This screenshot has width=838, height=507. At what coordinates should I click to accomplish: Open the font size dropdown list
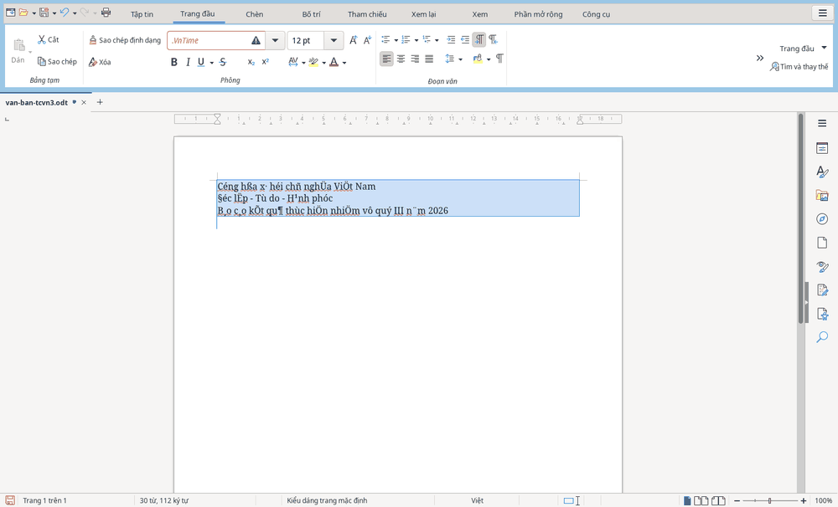click(x=334, y=40)
